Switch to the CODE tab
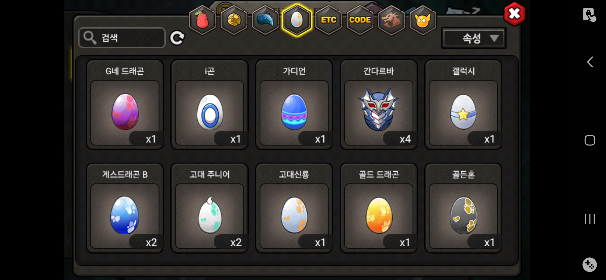Viewport: 606px width, 280px height. pyautogui.click(x=360, y=20)
